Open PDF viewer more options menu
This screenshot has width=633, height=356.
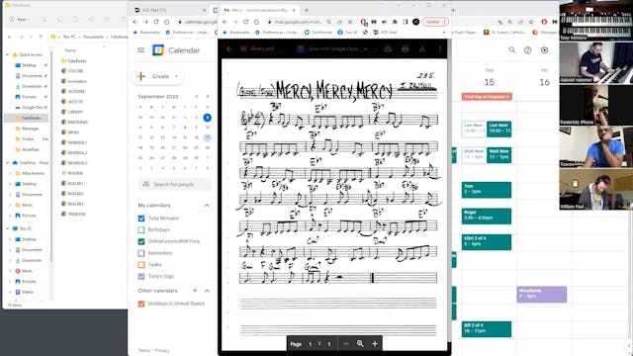tap(439, 48)
